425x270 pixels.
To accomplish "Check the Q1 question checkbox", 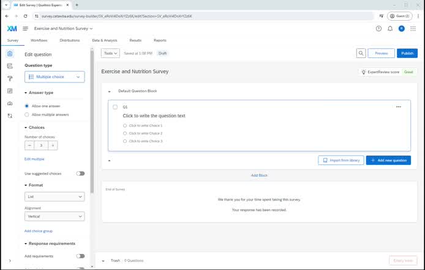I will [x=115, y=107].
